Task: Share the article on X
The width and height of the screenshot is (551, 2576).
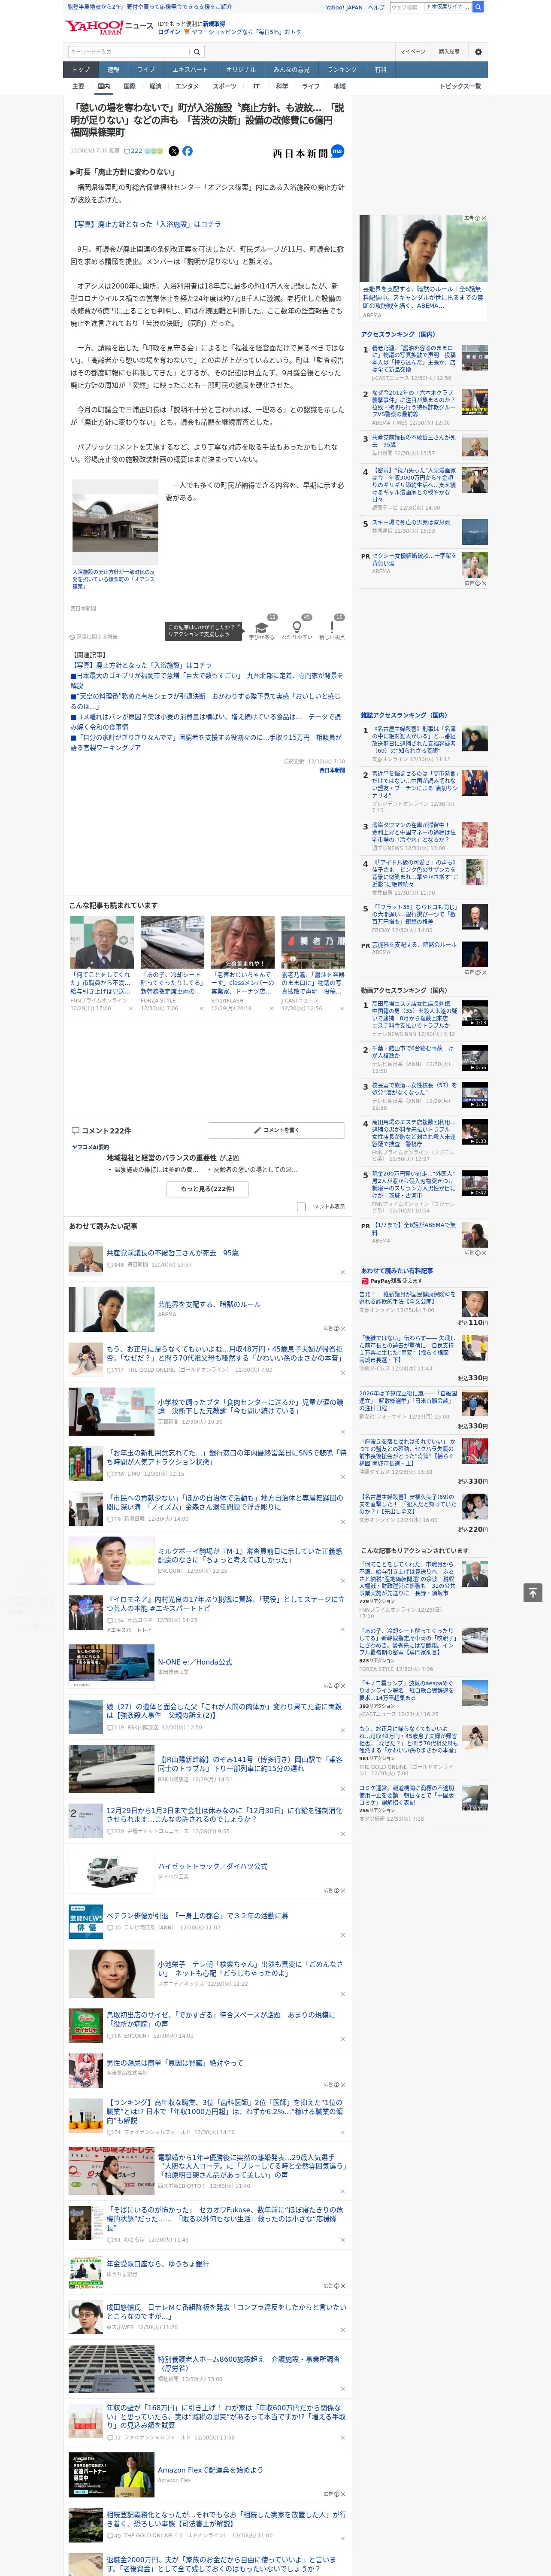Action: point(173,151)
